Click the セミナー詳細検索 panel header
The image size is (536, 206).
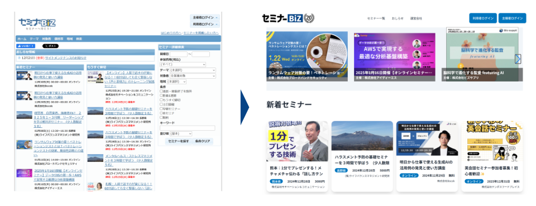(189, 47)
